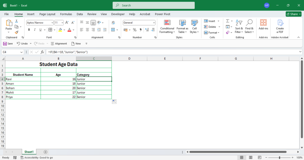Image resolution: width=304 pixels, height=160 pixels.
Task: Increase indent in Alignment group
Action: coord(105,30)
